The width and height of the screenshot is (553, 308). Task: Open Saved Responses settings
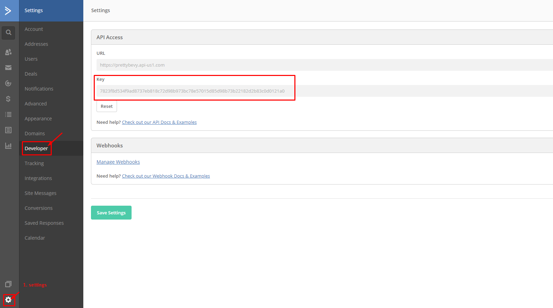click(44, 223)
